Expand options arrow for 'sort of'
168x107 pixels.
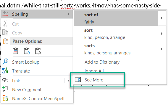coord(162,18)
